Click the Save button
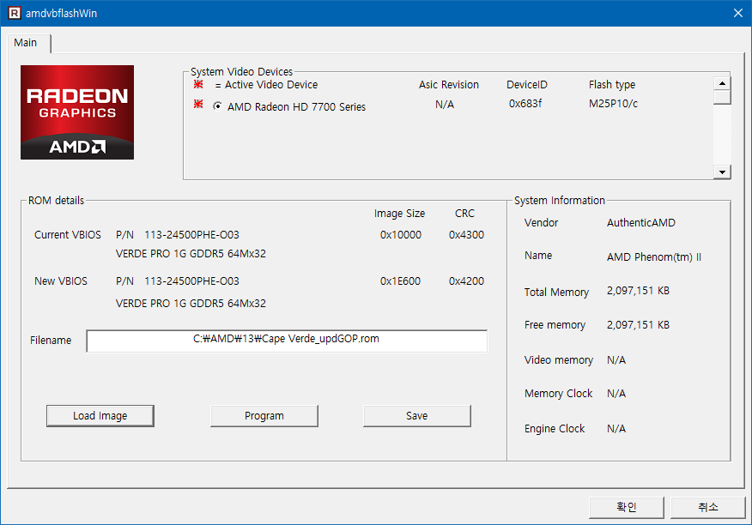752x525 pixels. [x=416, y=416]
